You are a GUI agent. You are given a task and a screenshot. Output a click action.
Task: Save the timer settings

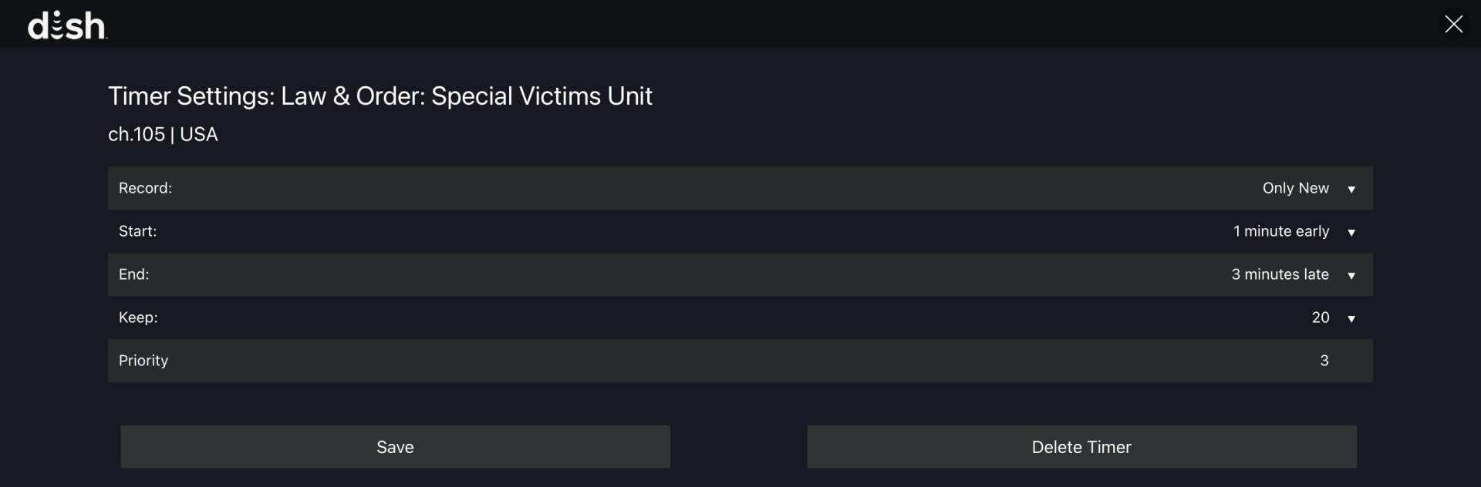395,447
